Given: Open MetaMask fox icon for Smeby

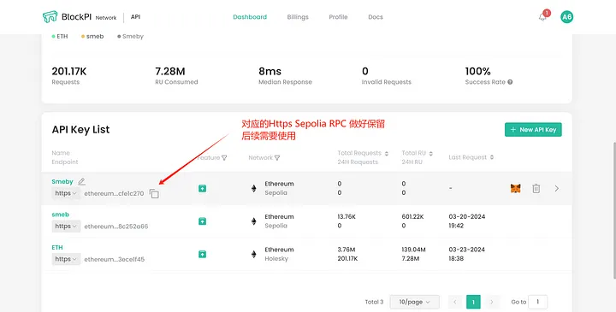Looking at the screenshot, I should coord(515,188).
